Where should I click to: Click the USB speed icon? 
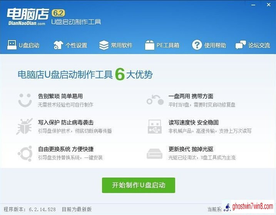click(x=155, y=127)
